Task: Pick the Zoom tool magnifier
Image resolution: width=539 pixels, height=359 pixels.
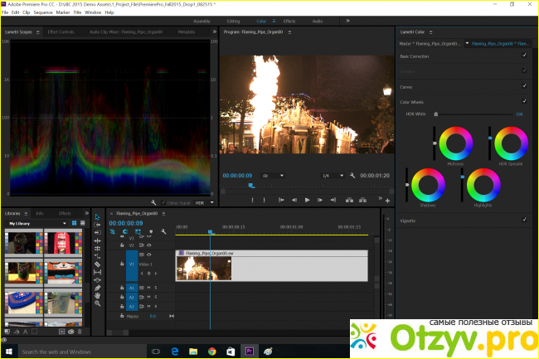Action: point(97,303)
